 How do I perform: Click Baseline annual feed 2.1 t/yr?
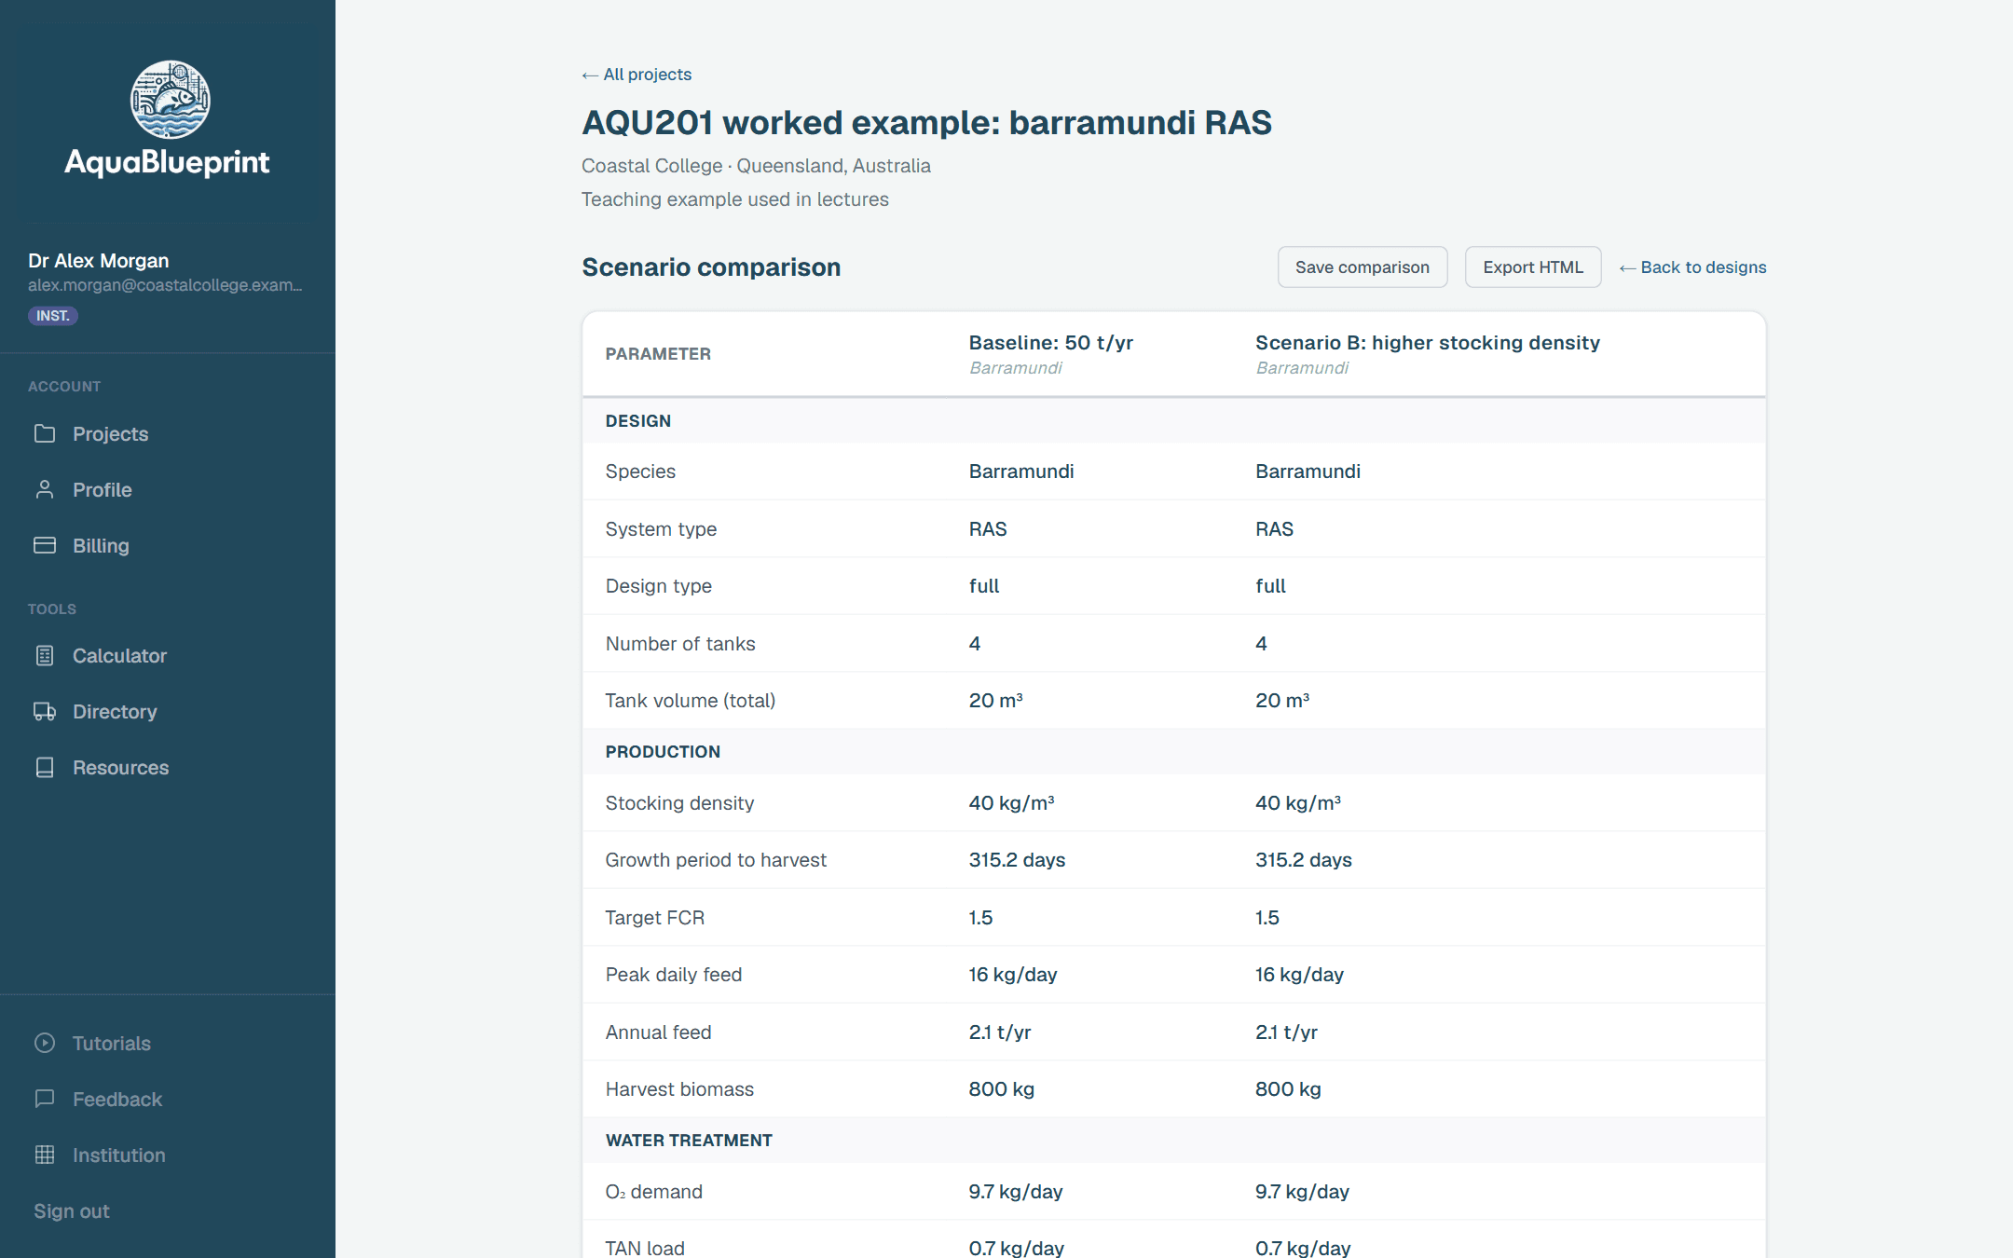click(1000, 1032)
